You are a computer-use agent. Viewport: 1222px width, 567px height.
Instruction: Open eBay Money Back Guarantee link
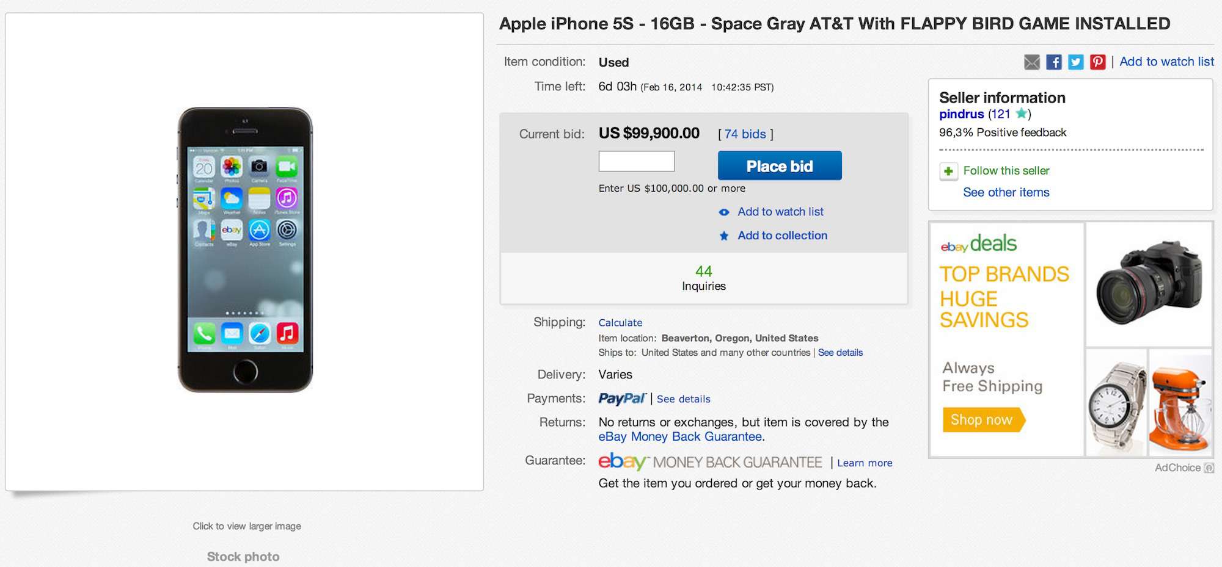click(x=680, y=437)
